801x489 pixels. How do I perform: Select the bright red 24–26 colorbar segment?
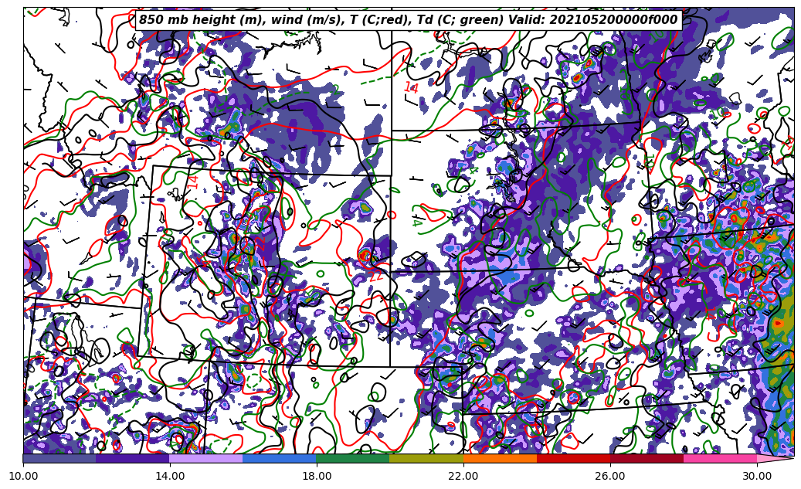tap(573, 458)
